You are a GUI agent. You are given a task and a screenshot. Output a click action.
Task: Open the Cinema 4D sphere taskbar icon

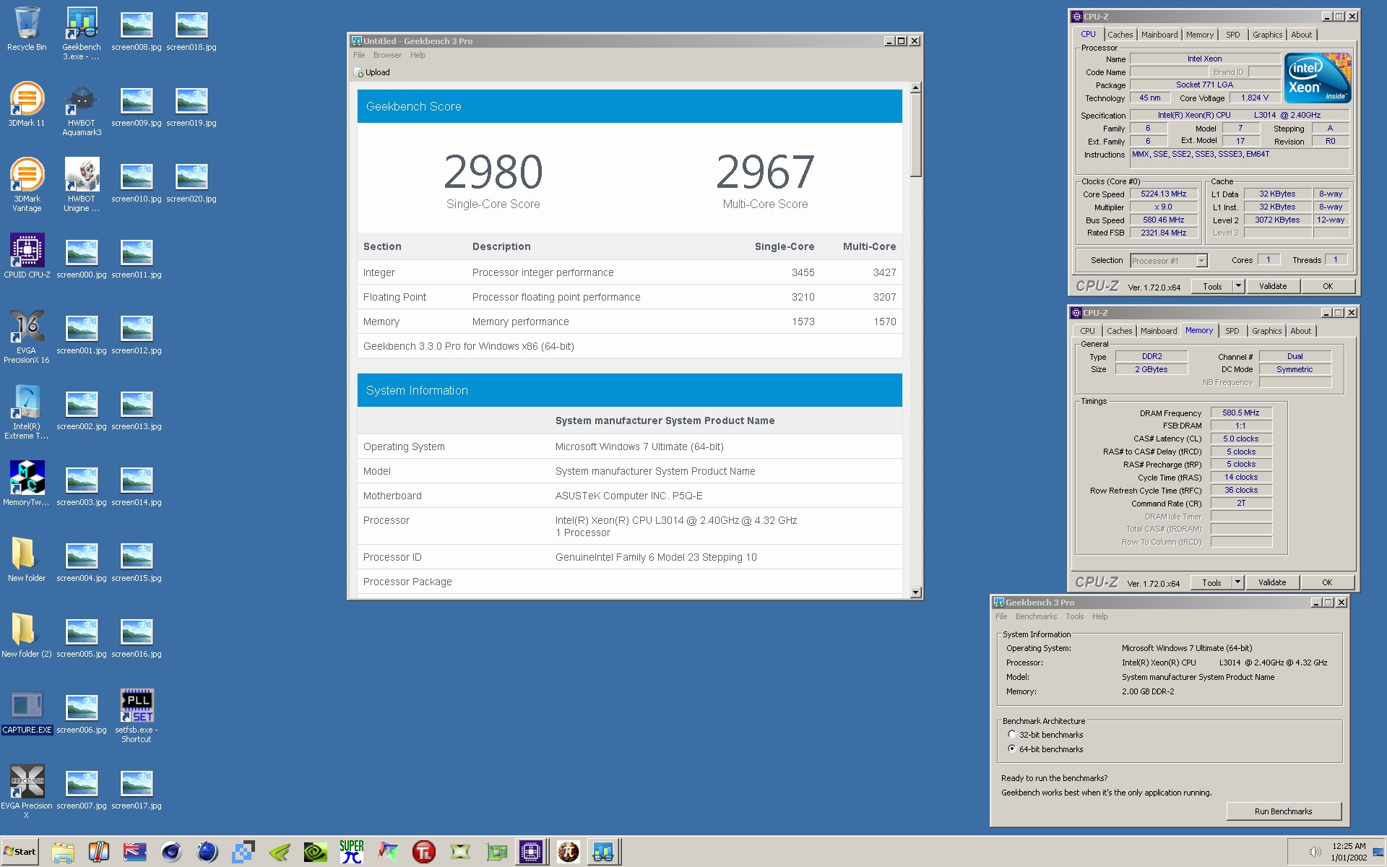click(171, 852)
